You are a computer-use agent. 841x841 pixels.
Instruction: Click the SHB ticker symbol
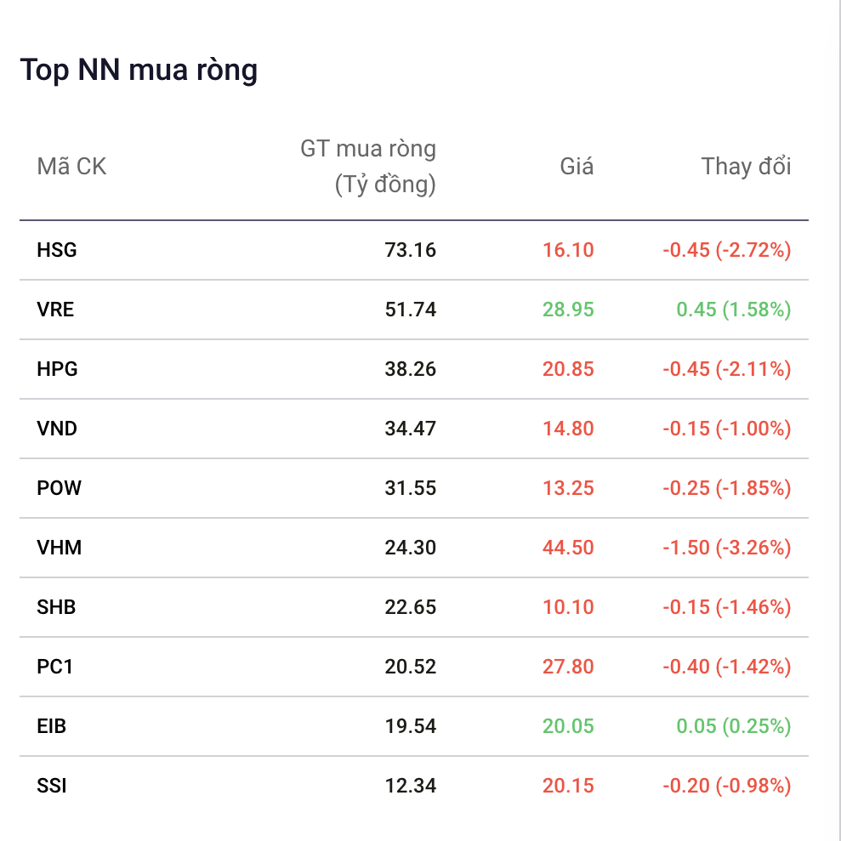click(56, 607)
